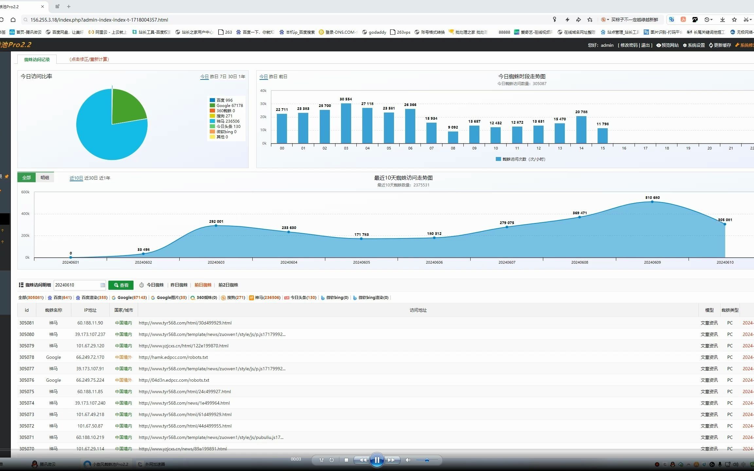
Task: Toggle the 今日头条 130 legend entry
Action: pyautogui.click(x=225, y=126)
